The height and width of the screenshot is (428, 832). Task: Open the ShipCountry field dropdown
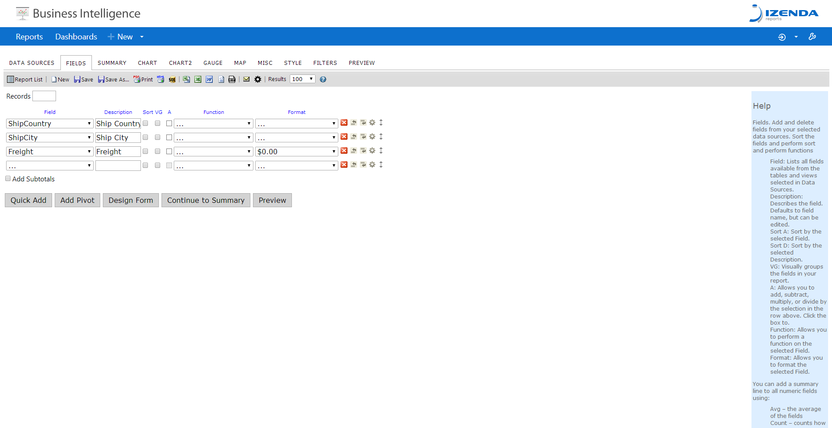click(50, 124)
